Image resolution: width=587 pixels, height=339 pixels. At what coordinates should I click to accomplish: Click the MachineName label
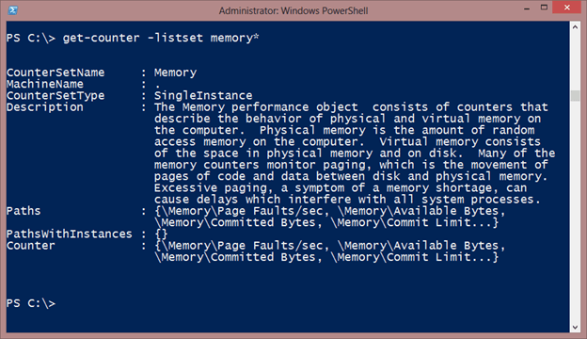click(x=45, y=84)
